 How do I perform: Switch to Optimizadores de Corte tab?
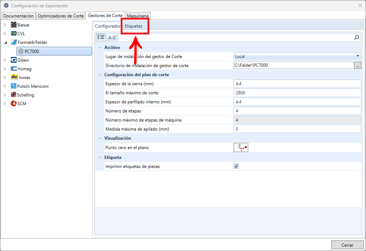pyautogui.click(x=61, y=16)
